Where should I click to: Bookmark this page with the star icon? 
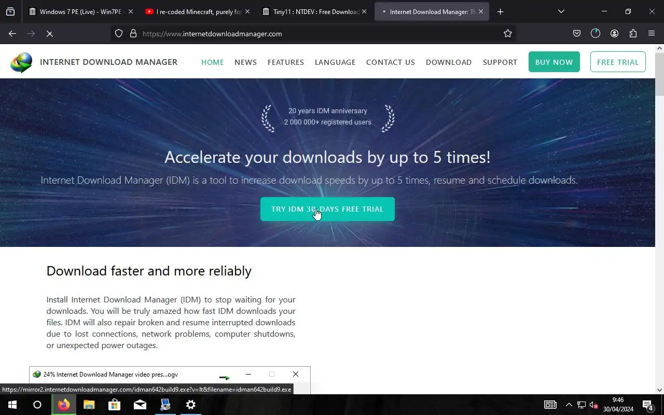click(508, 34)
